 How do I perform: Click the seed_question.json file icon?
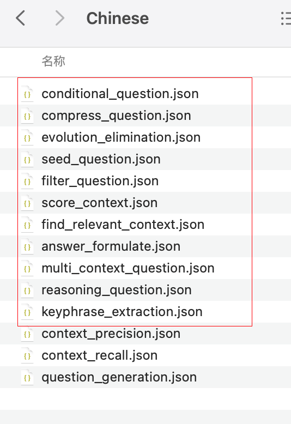click(27, 159)
